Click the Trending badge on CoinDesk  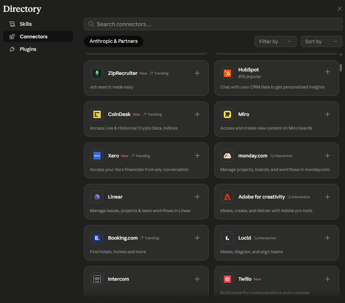point(152,114)
